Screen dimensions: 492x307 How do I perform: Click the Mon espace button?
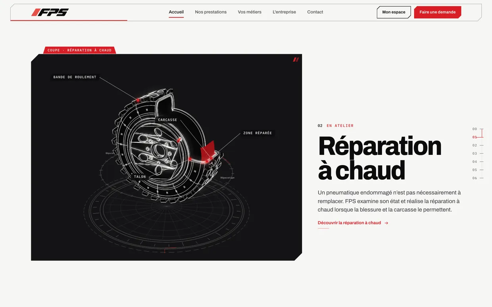pos(394,12)
